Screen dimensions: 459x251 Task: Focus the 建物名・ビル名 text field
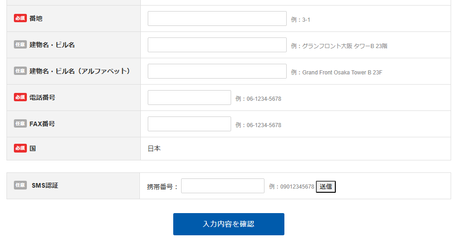pos(217,45)
